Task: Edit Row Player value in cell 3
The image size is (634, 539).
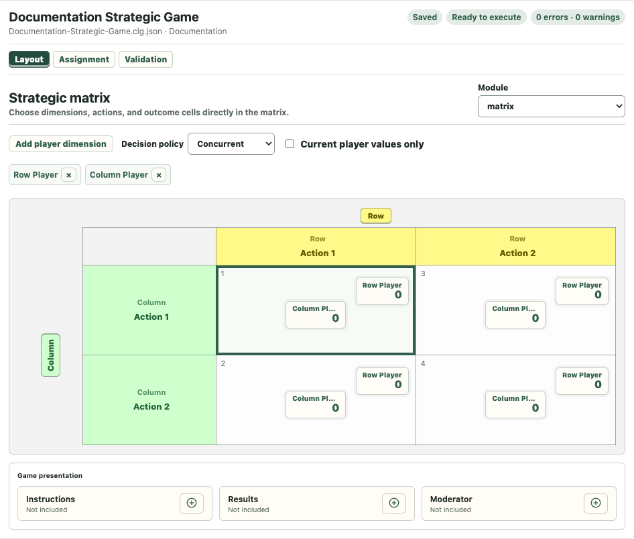Action: click(x=582, y=291)
